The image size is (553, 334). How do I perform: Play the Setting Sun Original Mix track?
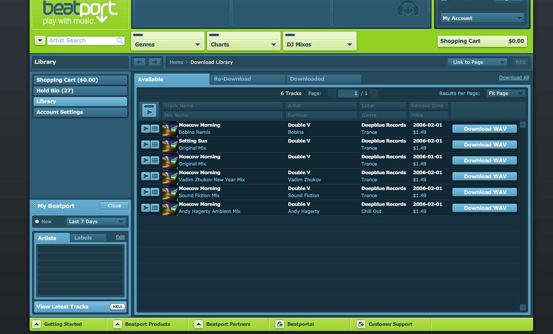coord(146,145)
